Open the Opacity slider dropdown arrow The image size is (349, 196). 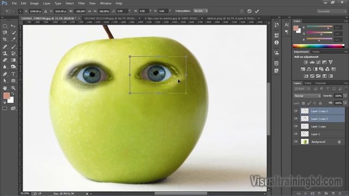coord(345,96)
